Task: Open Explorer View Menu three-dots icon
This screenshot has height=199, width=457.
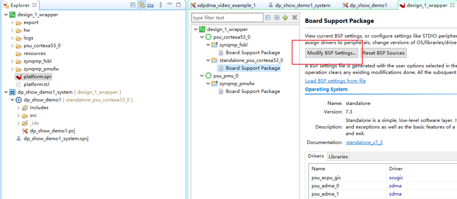Action: [160, 5]
